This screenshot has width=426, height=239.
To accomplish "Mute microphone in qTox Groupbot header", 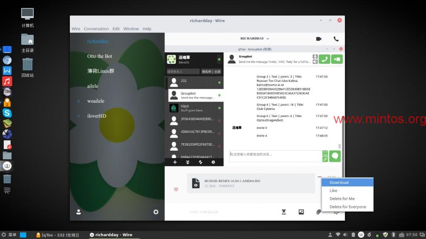I will coord(315,56).
